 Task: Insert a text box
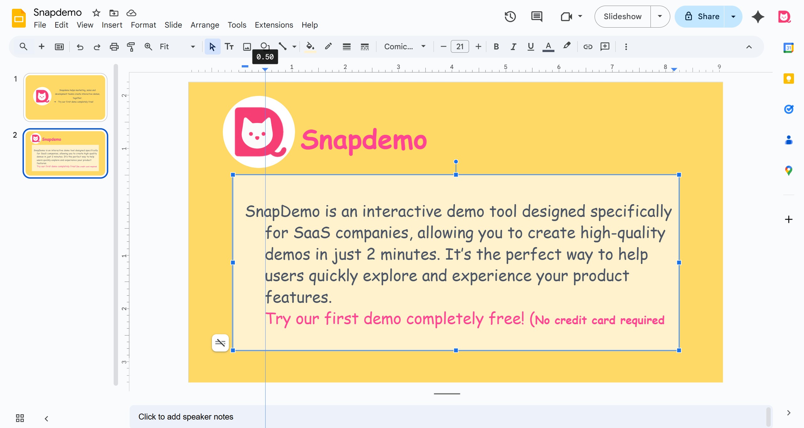pyautogui.click(x=229, y=47)
